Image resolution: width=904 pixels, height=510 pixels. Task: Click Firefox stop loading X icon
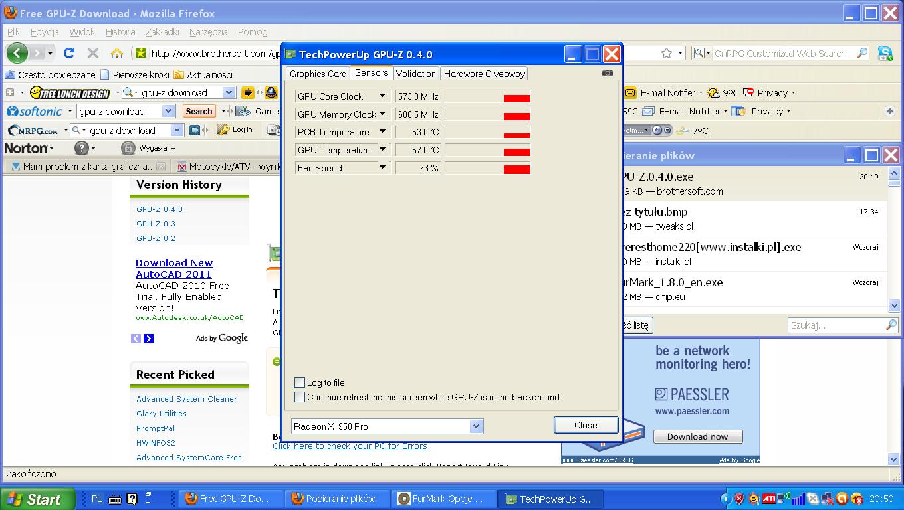click(93, 53)
